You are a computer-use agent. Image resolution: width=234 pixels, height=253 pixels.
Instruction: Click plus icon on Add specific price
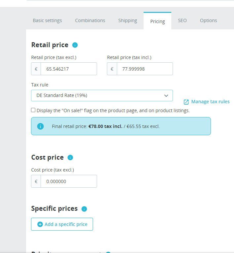[x=40, y=224]
